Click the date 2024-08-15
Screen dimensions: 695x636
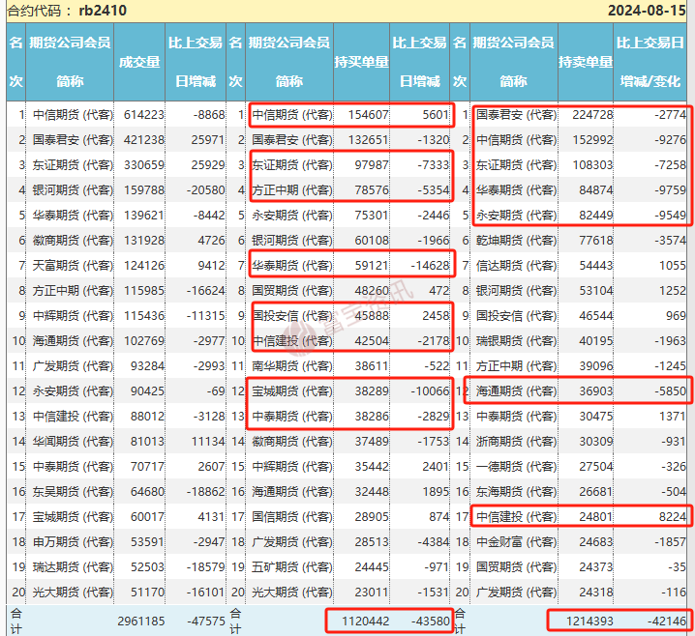647,11
